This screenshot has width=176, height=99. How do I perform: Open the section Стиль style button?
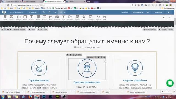pos(32,29)
